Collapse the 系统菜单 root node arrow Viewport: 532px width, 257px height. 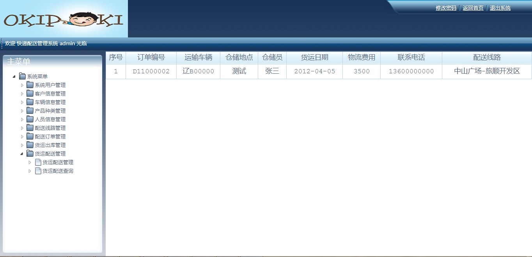click(14, 76)
